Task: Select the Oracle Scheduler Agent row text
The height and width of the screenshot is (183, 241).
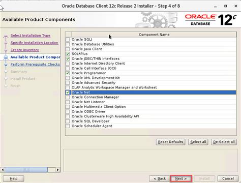Action: tap(92, 126)
